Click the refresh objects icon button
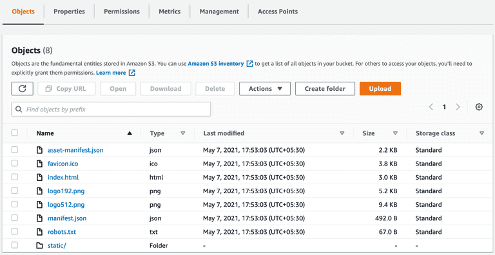 point(22,89)
